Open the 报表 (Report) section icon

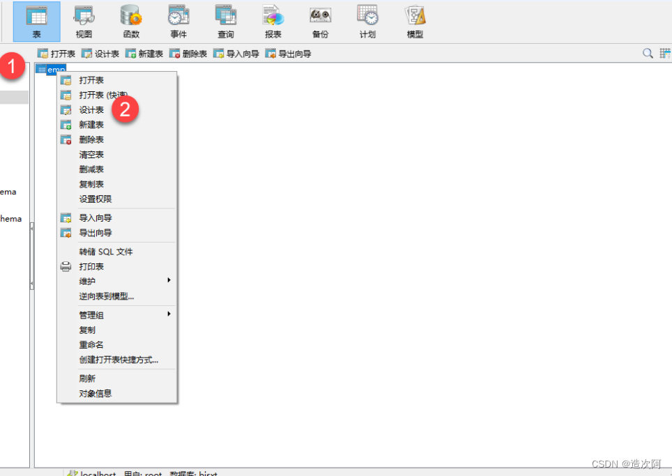pyautogui.click(x=273, y=22)
